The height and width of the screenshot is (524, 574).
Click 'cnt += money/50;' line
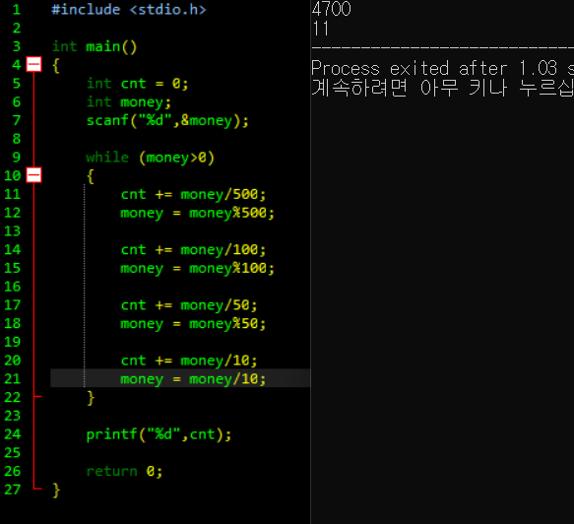click(189, 305)
